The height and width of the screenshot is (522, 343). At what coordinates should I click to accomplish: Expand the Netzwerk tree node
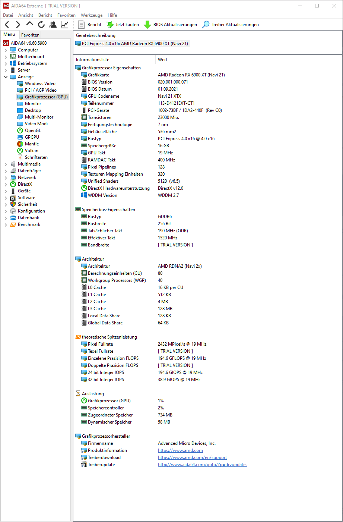(x=6, y=177)
